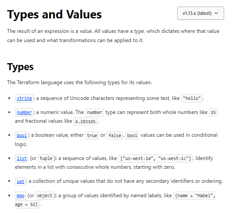Click the ["us-west-1a", "us-west-1c"] code example

(x=156, y=158)
